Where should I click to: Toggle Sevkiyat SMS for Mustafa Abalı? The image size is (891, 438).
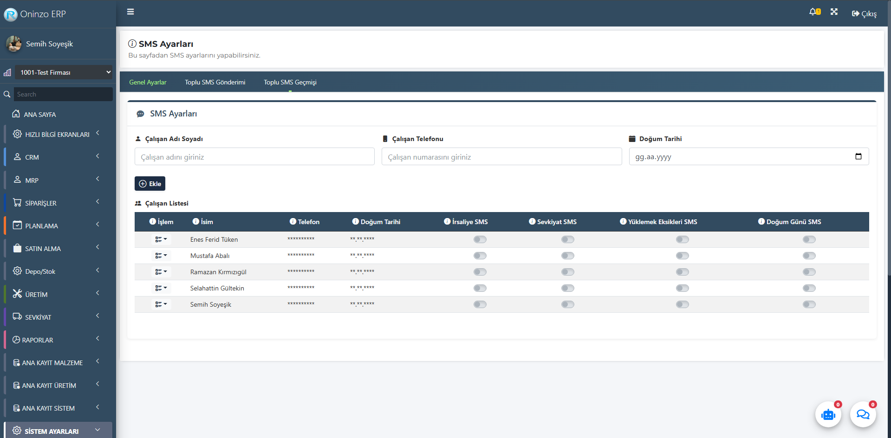coord(567,256)
